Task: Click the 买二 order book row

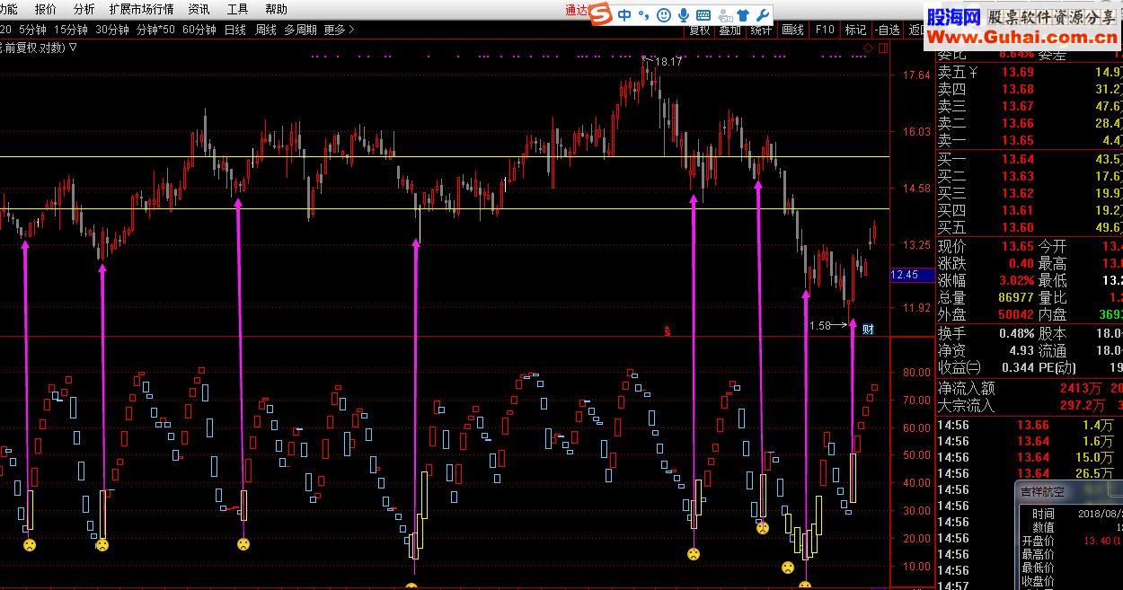Action: pyautogui.click(x=1029, y=176)
